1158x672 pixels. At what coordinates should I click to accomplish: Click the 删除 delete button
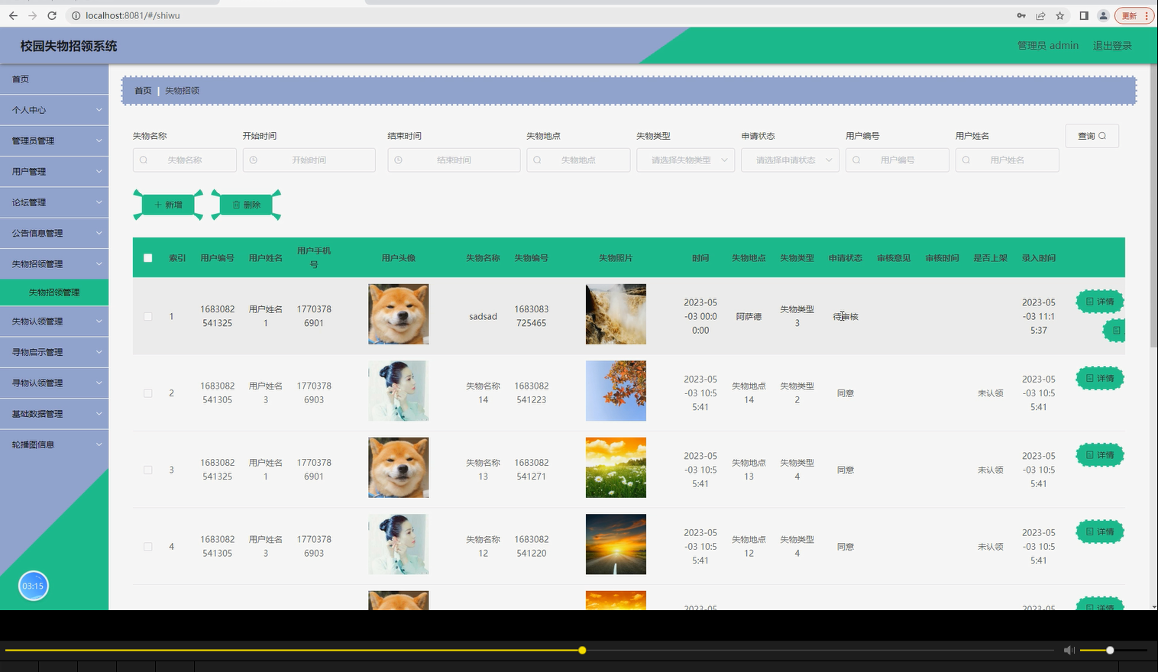click(x=246, y=205)
